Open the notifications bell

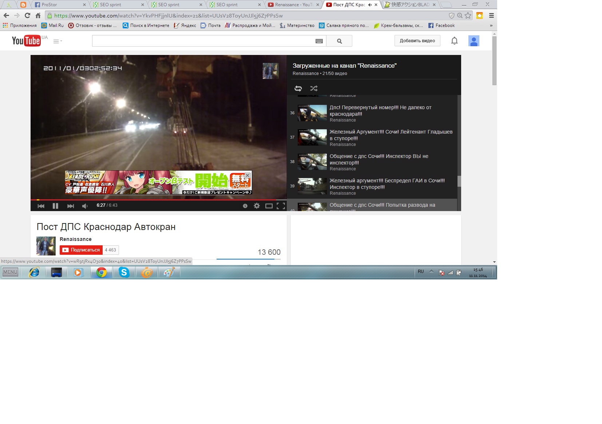(454, 41)
